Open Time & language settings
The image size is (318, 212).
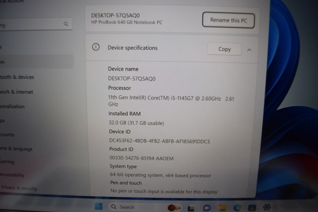[x=16, y=148]
